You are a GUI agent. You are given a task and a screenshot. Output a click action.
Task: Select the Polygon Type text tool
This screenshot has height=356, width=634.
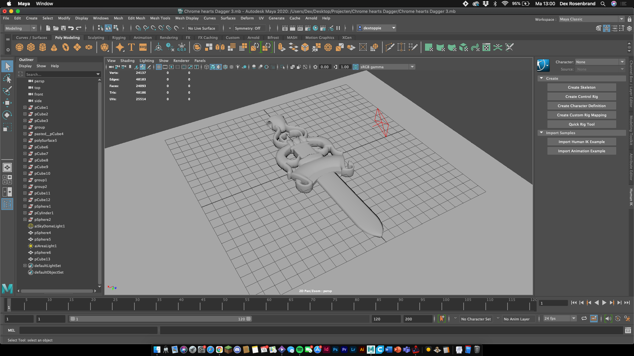(131, 47)
